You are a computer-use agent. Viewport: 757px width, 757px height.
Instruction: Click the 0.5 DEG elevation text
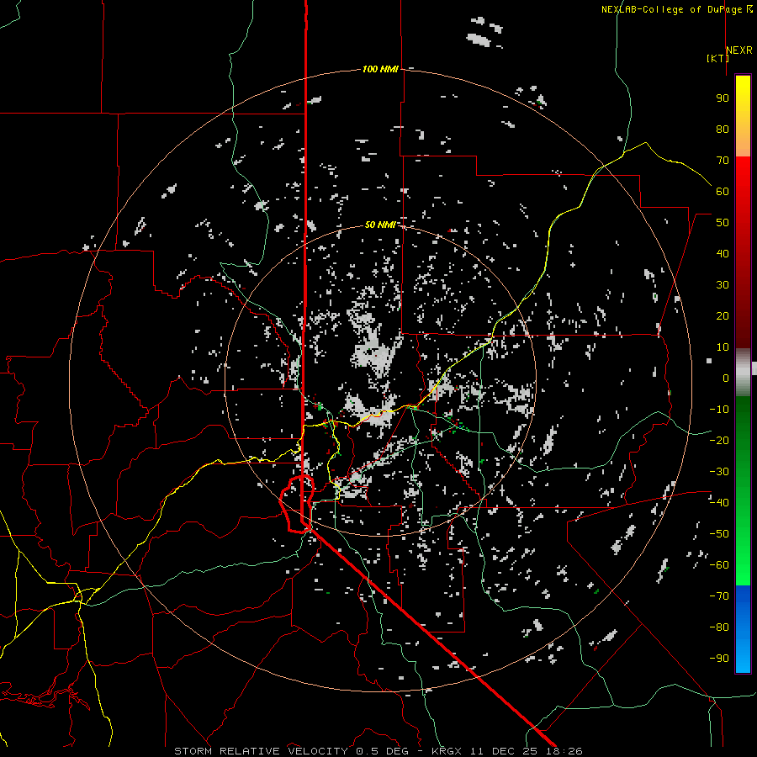click(382, 751)
